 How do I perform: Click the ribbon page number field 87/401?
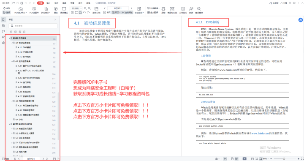tap(118, 8)
